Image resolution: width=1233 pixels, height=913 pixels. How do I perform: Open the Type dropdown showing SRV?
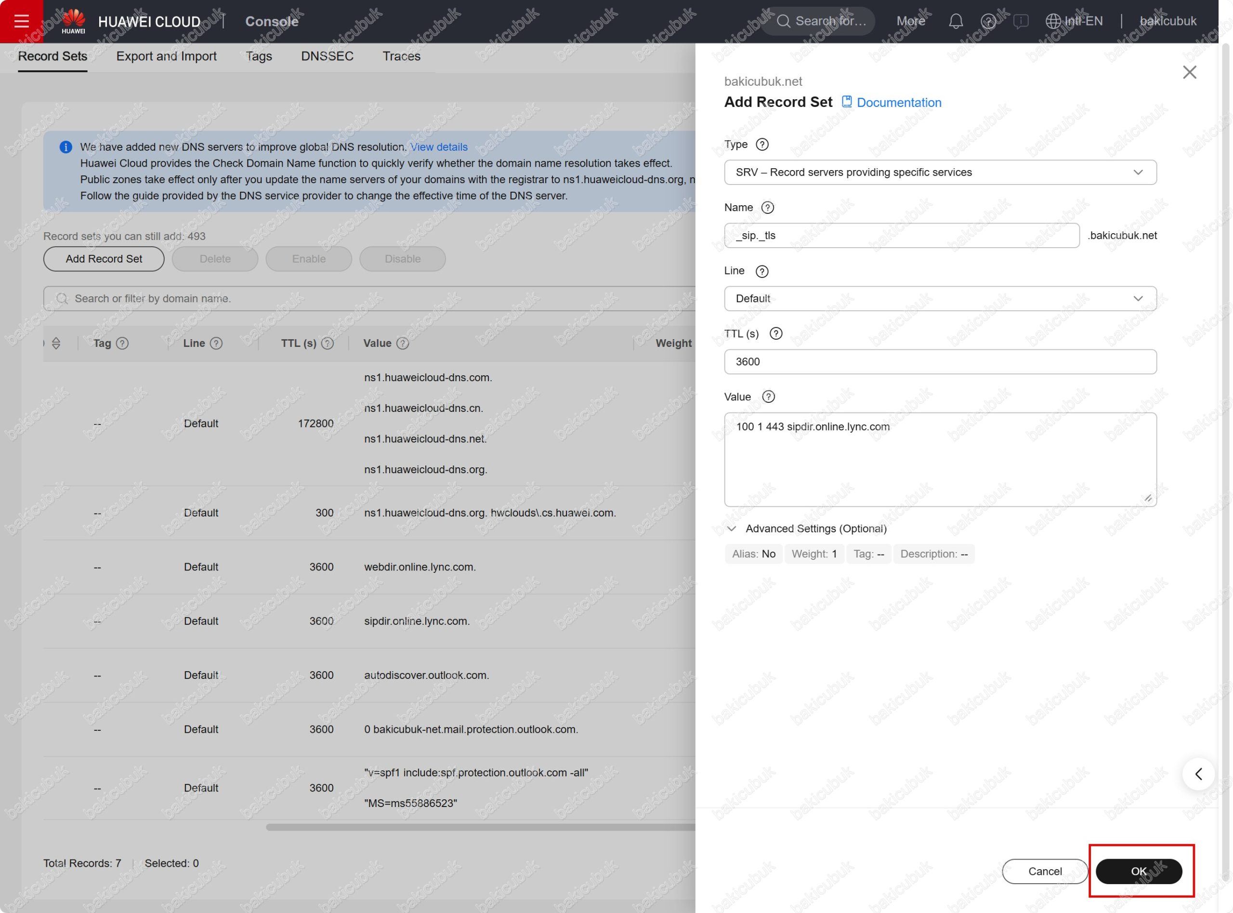click(x=940, y=172)
